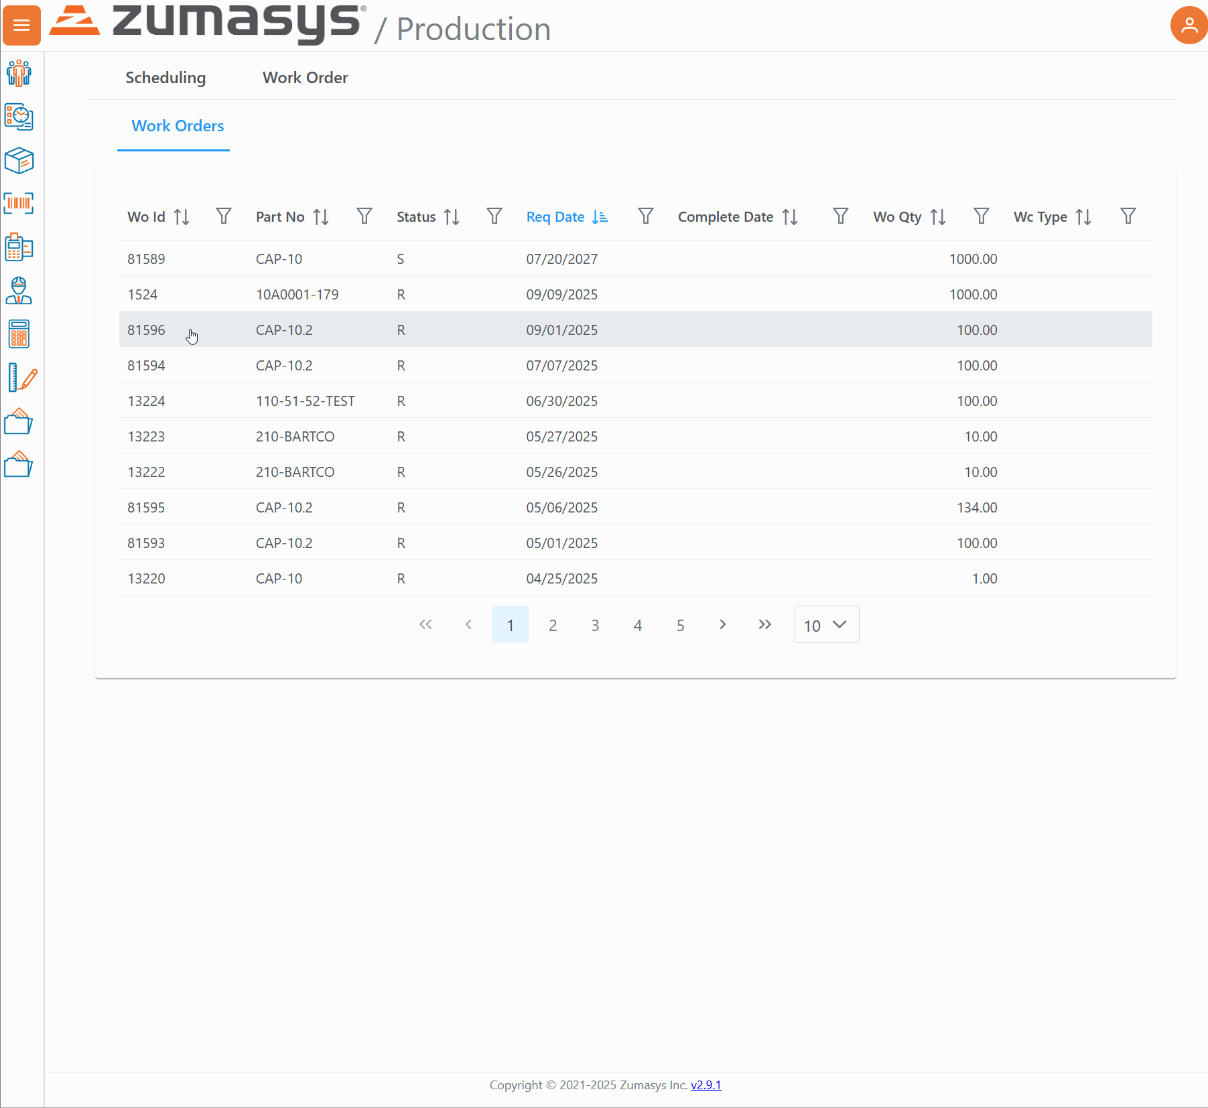Viewport: 1208px width, 1108px height.
Task: Toggle sorting on the Wo Qty column
Action: coord(938,217)
